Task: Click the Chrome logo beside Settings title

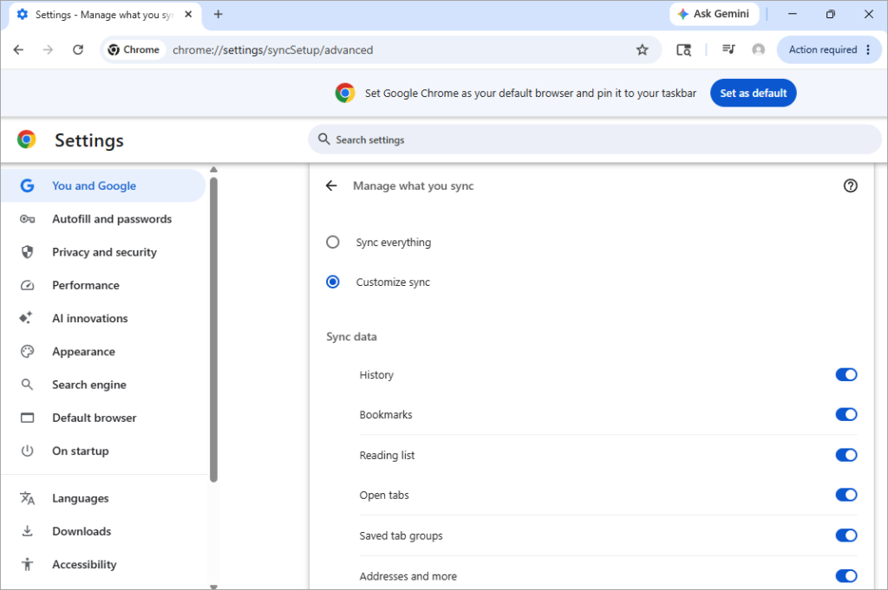Action: (27, 139)
